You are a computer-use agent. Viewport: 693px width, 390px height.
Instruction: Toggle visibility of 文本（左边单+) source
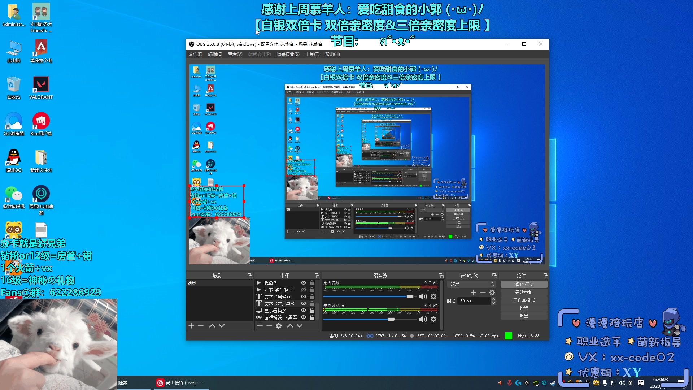[x=304, y=304]
